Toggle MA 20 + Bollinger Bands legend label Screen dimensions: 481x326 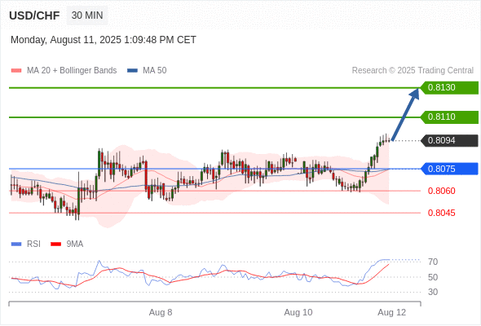pos(72,71)
